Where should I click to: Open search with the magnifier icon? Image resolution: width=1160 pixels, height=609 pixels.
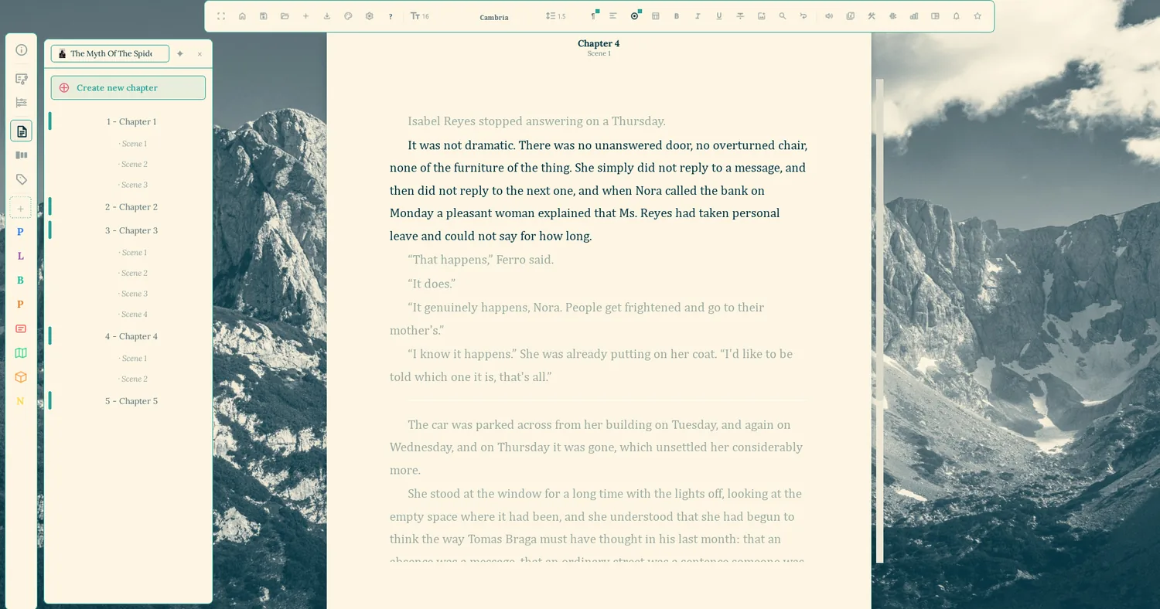tap(783, 16)
